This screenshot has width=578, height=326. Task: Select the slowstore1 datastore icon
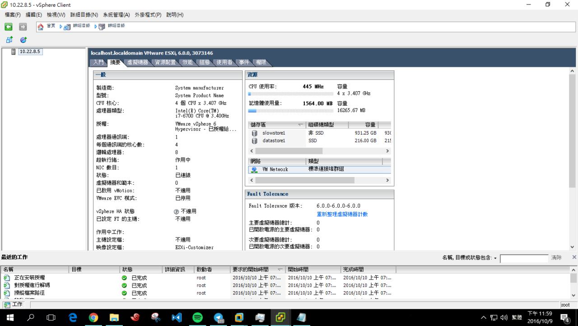(x=254, y=133)
